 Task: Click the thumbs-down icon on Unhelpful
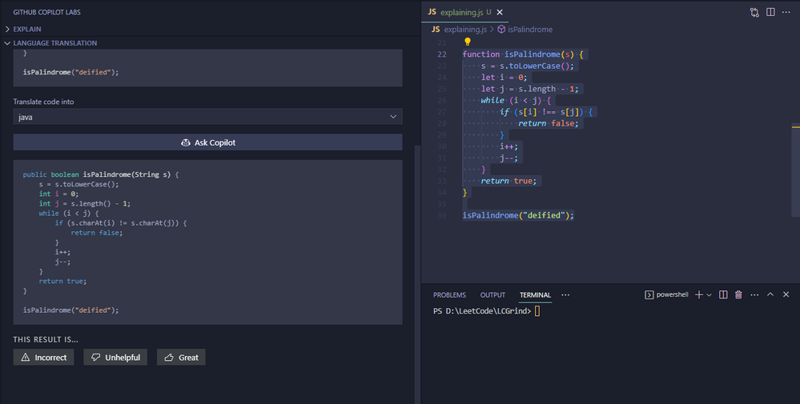(x=95, y=357)
